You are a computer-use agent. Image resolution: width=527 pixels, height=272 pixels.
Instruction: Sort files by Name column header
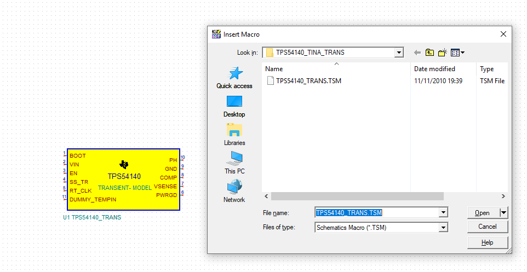point(336,69)
